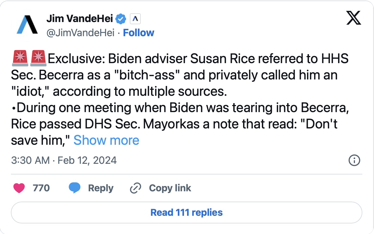
Task: Open the @JimVandeHei handle link
Action: 81,33
